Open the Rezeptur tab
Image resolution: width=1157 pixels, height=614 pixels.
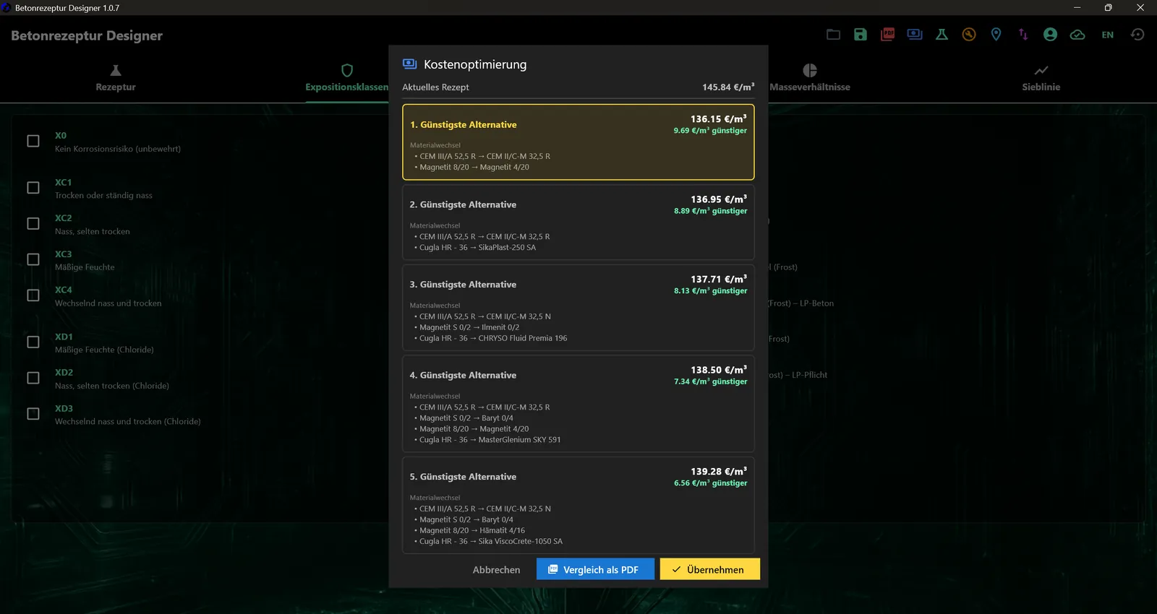116,79
